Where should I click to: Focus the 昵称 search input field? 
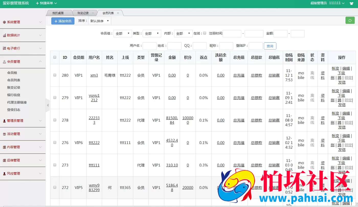226,46
